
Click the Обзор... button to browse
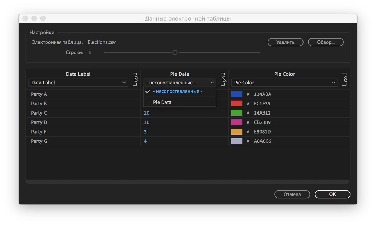tap(326, 42)
